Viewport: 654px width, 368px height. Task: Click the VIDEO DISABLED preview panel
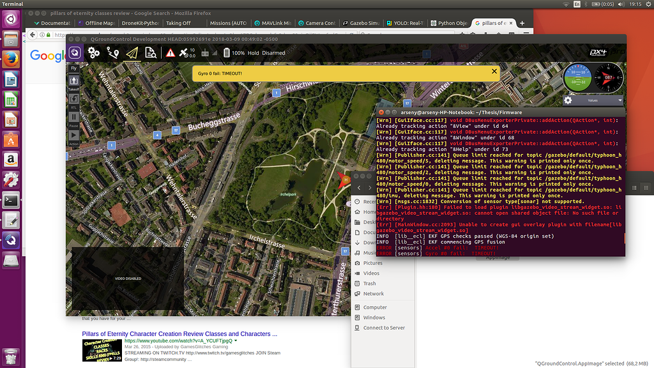pyautogui.click(x=128, y=279)
